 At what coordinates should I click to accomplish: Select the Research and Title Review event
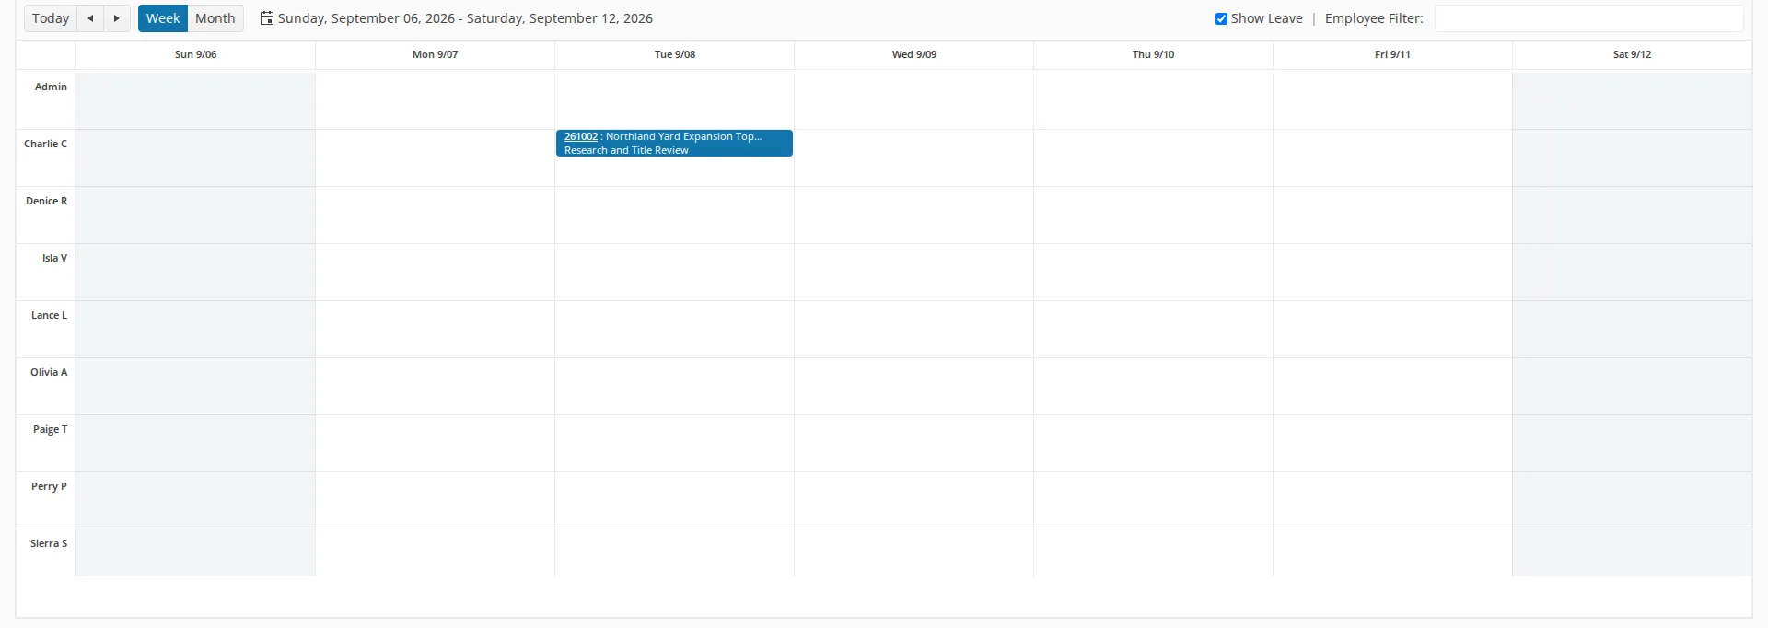674,143
